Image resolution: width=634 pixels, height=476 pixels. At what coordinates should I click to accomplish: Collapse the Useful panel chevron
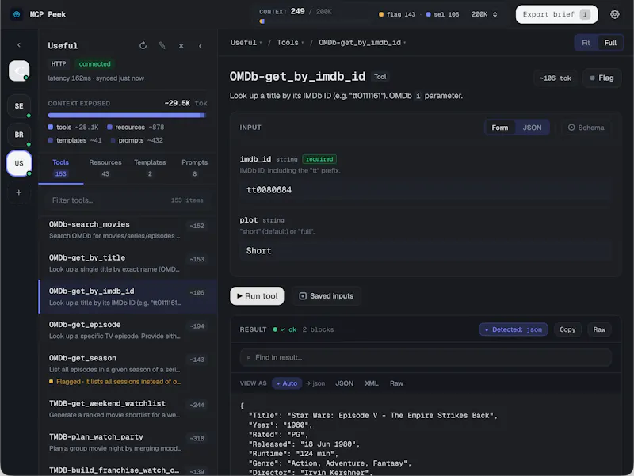pos(201,46)
